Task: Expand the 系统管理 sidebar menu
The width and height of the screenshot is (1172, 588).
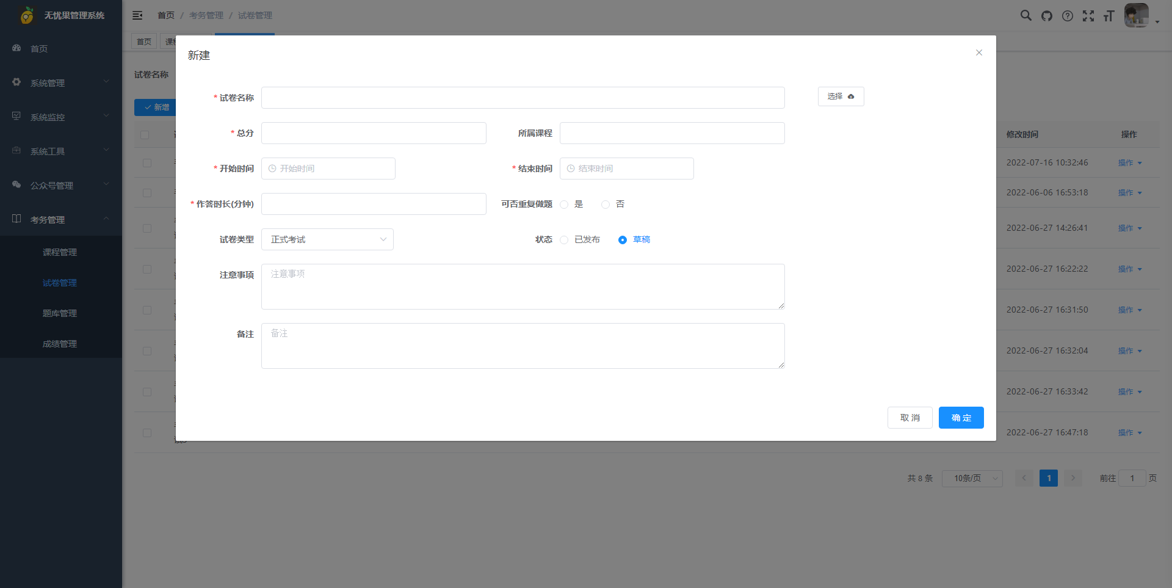Action: coord(61,82)
